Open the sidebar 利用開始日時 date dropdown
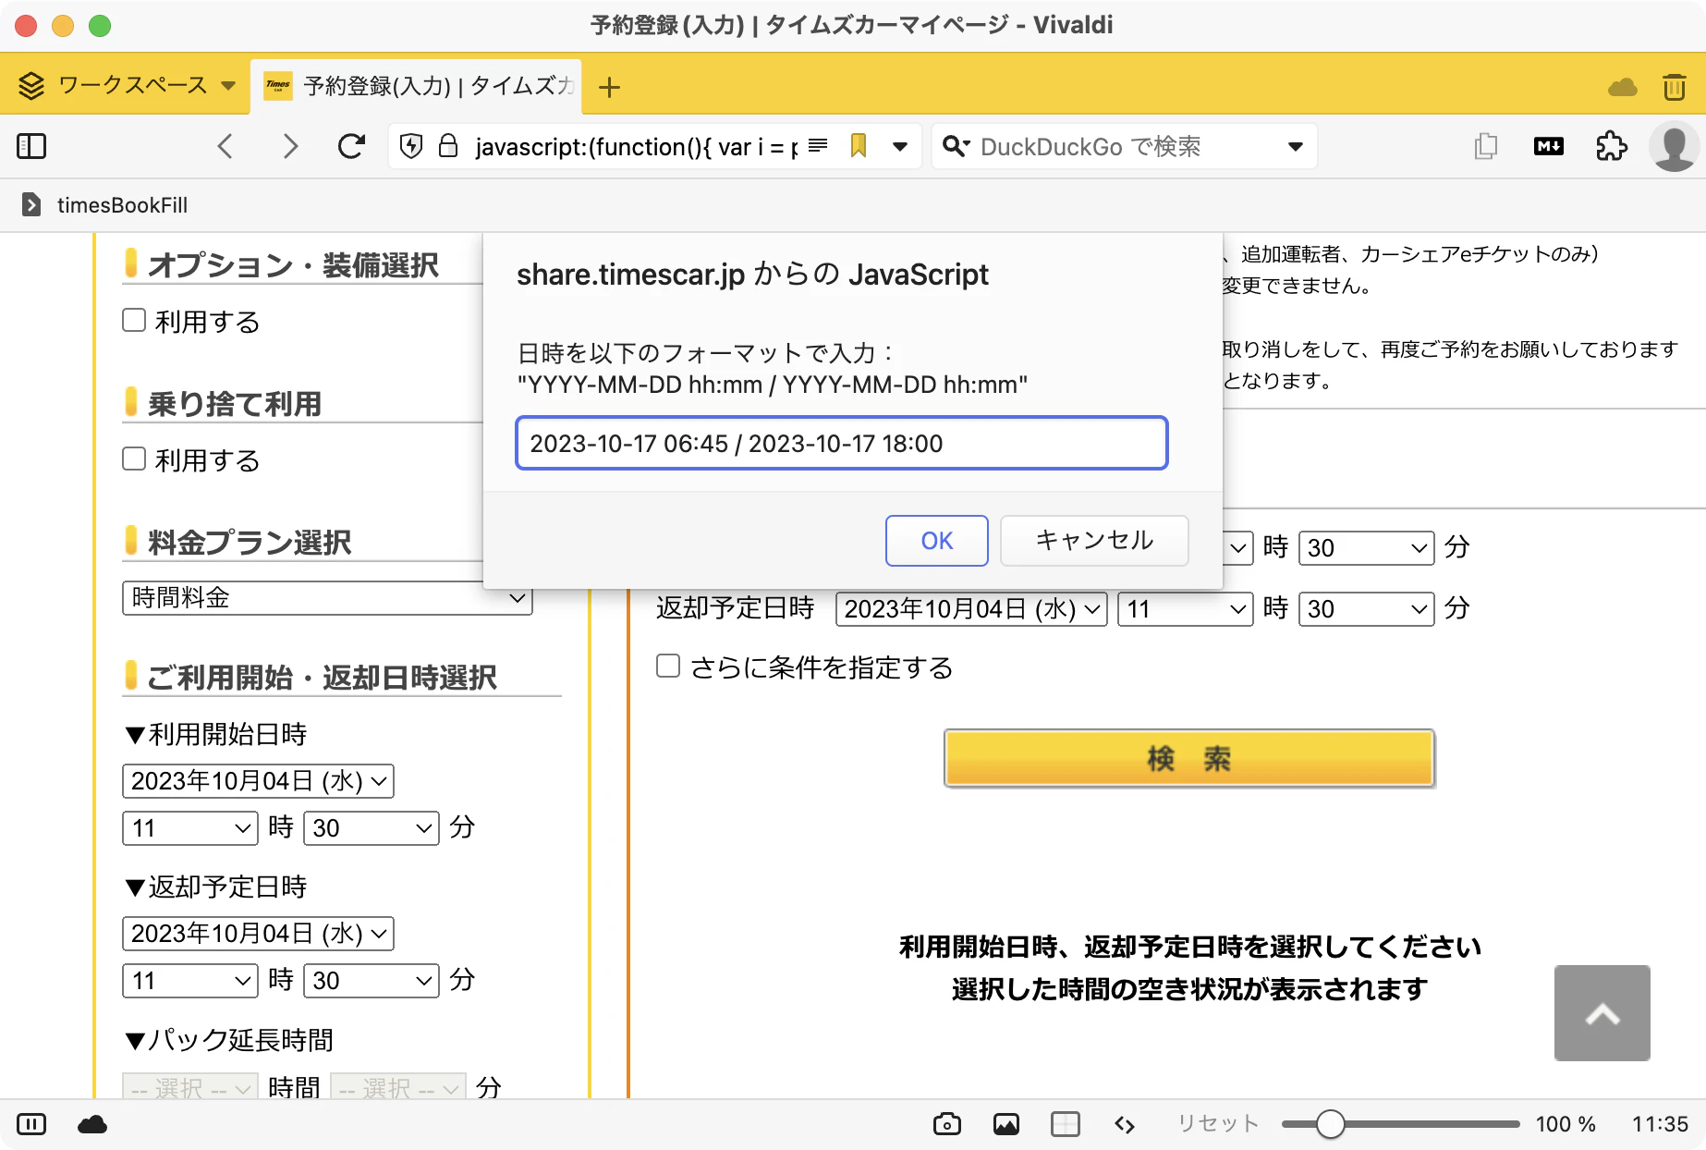The image size is (1706, 1150). click(258, 781)
